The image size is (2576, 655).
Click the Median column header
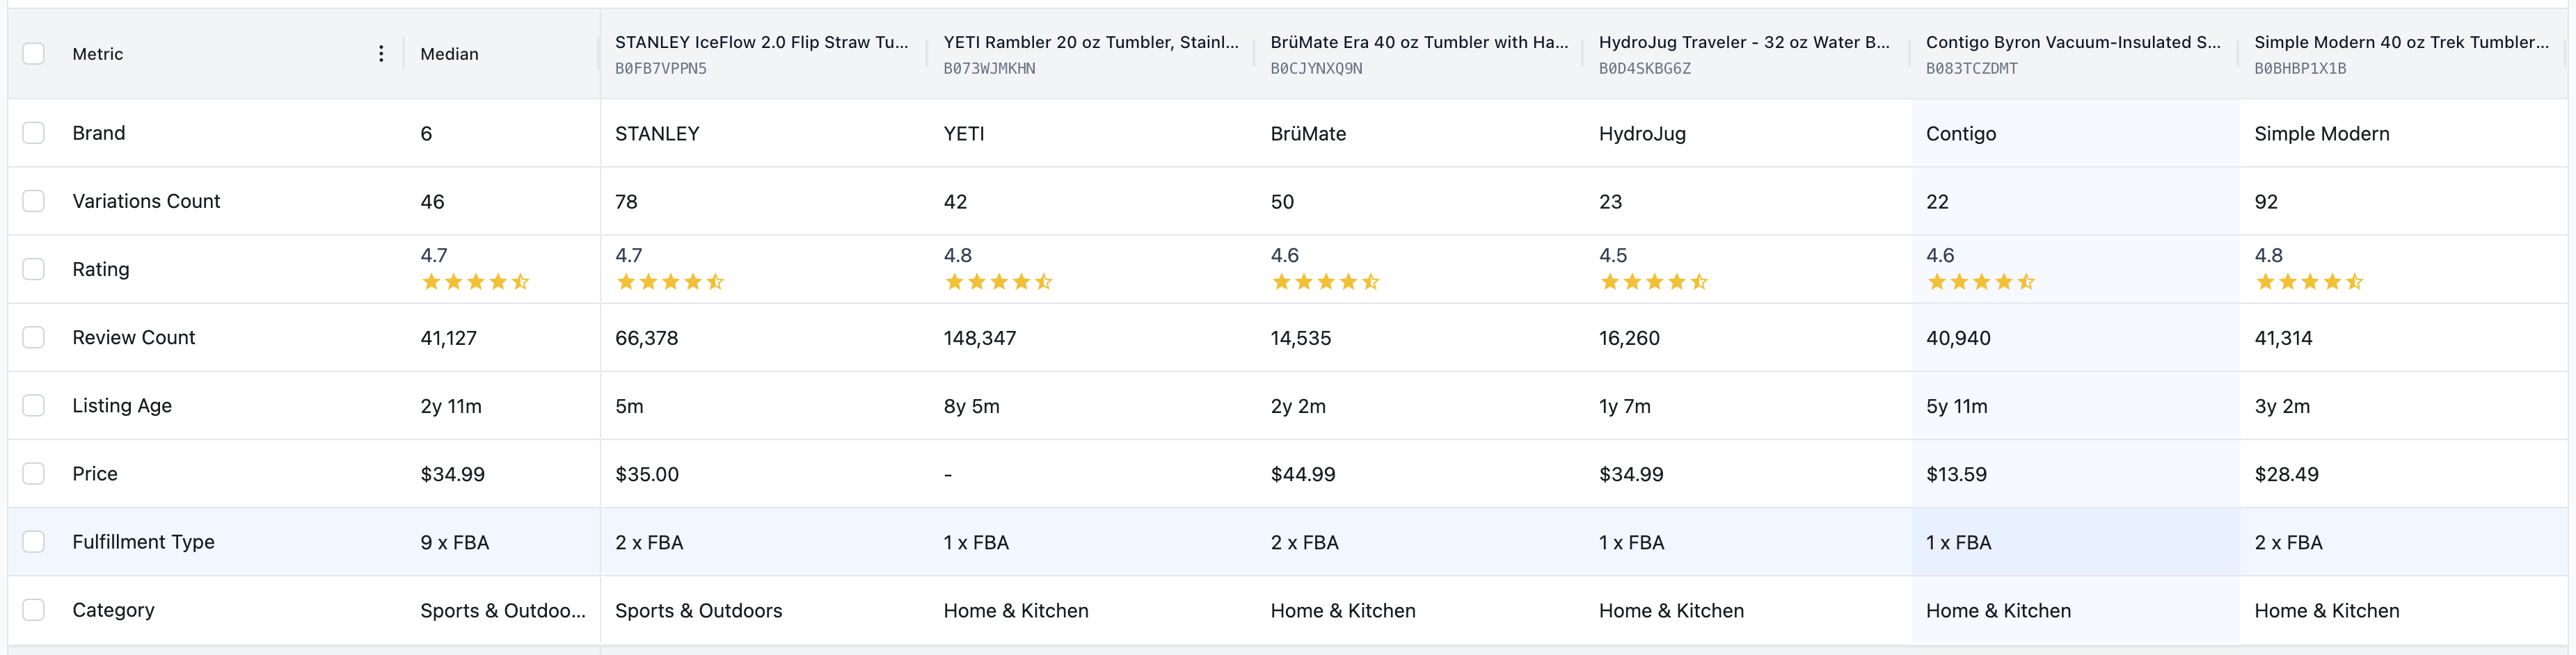(448, 53)
